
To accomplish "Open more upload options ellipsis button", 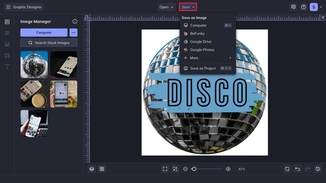I will pos(74,33).
